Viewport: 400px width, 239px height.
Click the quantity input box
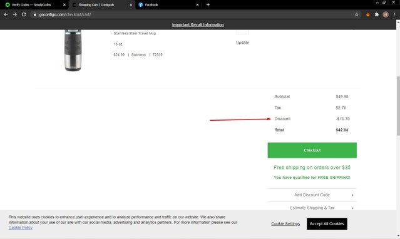[242, 32]
